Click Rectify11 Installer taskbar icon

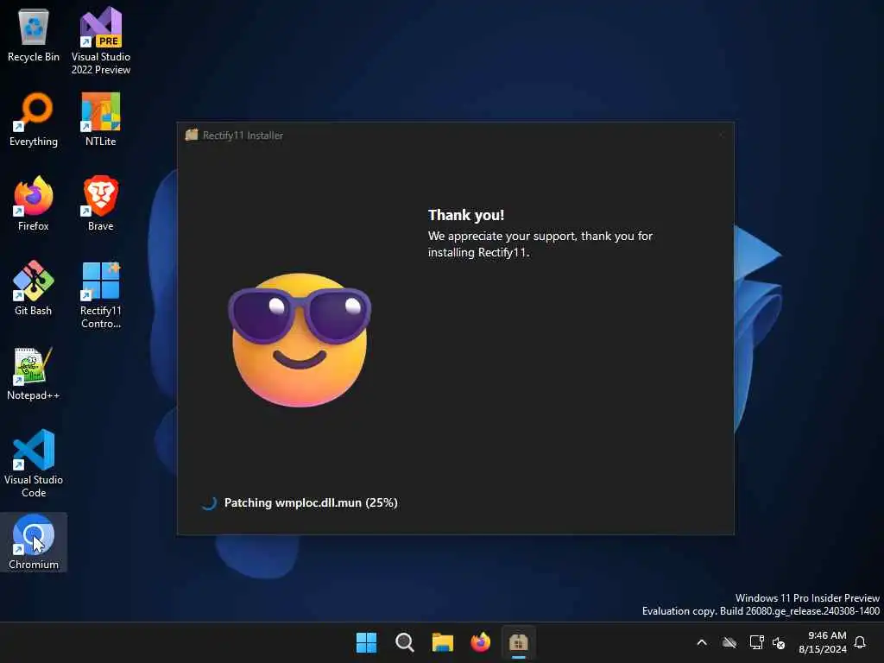click(518, 642)
